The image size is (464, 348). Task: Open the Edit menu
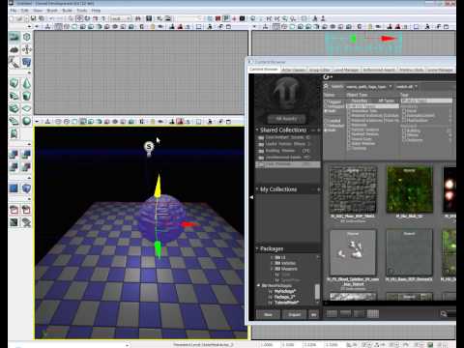coord(25,11)
